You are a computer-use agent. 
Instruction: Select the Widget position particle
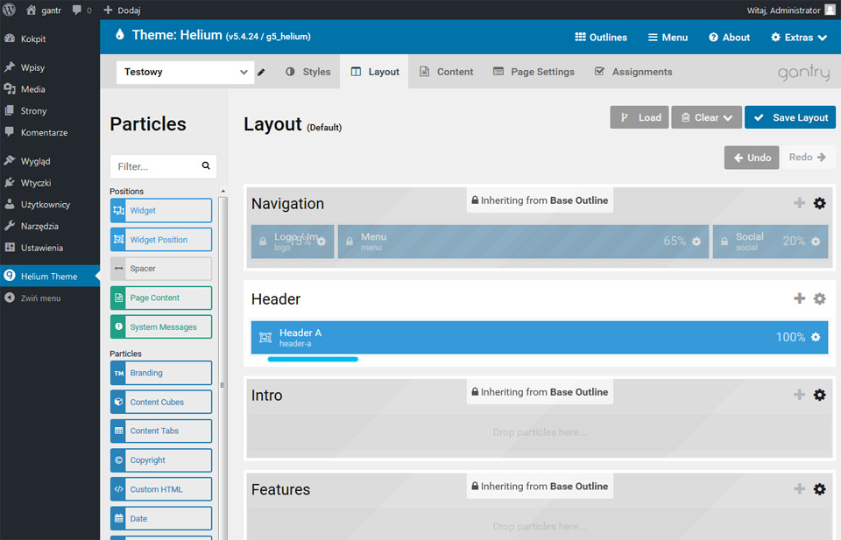pos(161,240)
